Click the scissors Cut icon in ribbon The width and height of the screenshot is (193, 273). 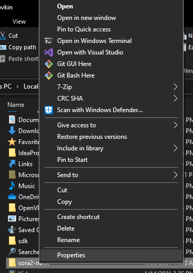click(x=3, y=36)
